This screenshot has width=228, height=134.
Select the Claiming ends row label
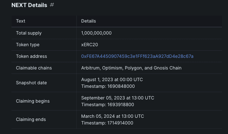tap(31, 120)
